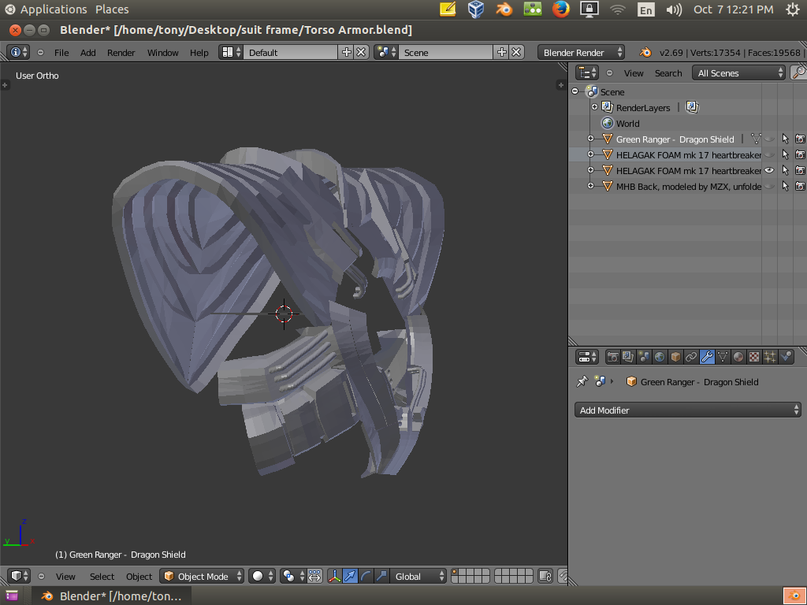Collapse the Scene tree node
This screenshot has width=807, height=605.
(x=575, y=91)
